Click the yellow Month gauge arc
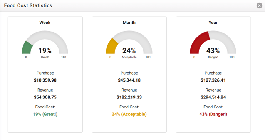The height and width of the screenshot is (140, 265). click(x=112, y=47)
